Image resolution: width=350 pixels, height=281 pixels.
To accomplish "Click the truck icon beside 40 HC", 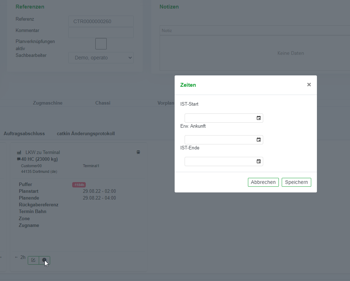I will click(x=19, y=159).
